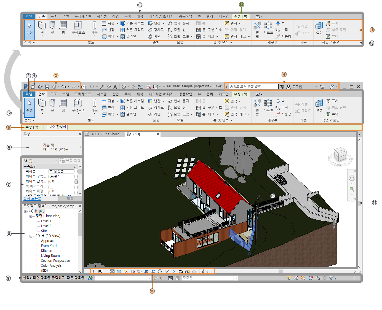Screen dimensions: 382x310
Task: Click the Open folder icon in the quick access toolbar
Action: click(x=40, y=87)
